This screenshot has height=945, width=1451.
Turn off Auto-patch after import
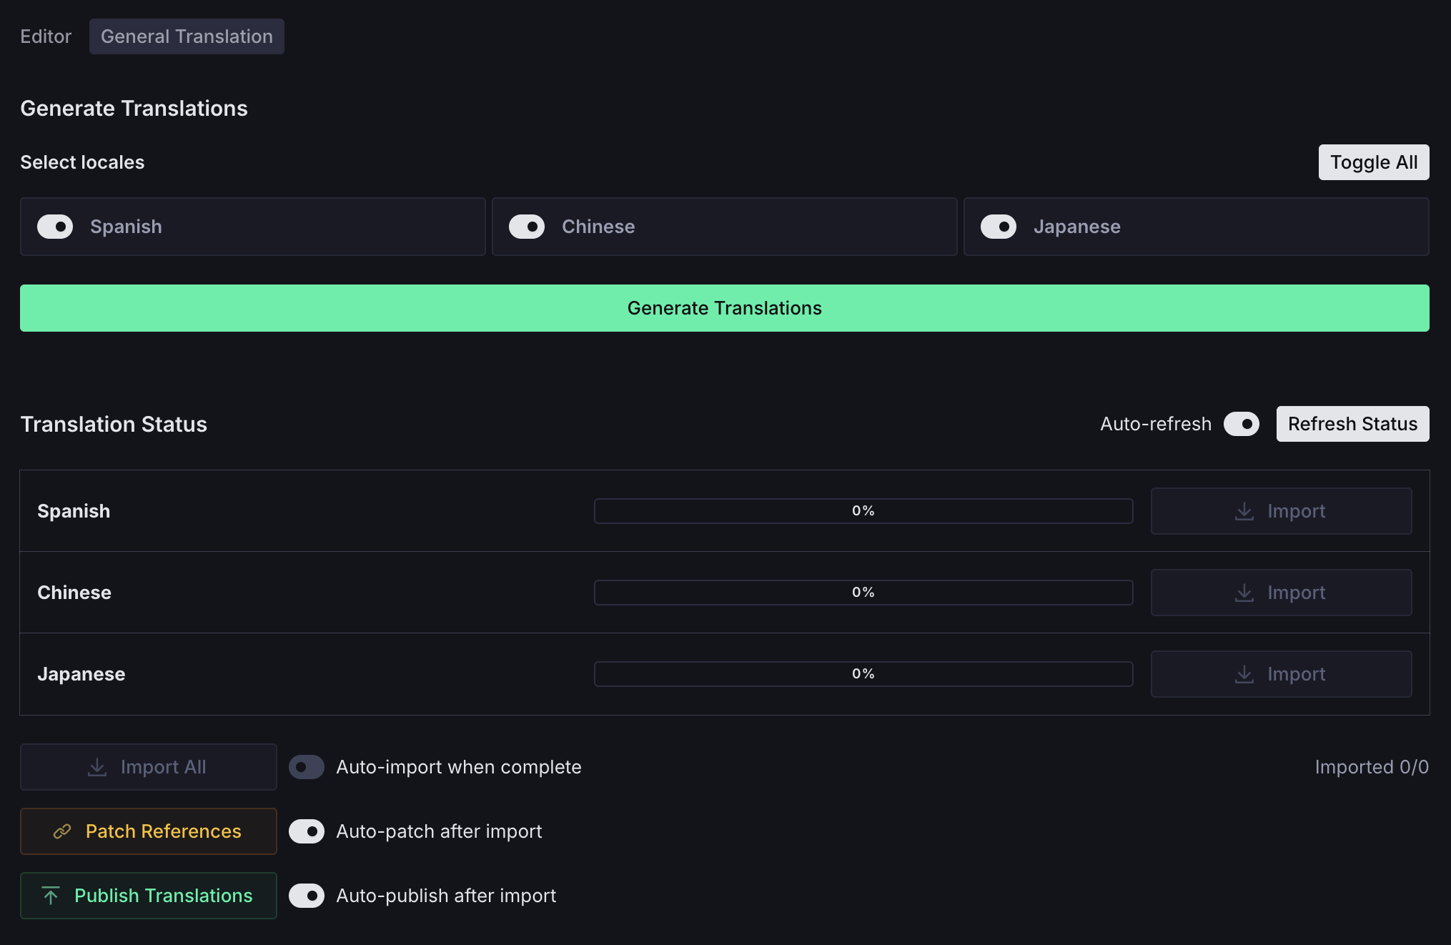[307, 831]
